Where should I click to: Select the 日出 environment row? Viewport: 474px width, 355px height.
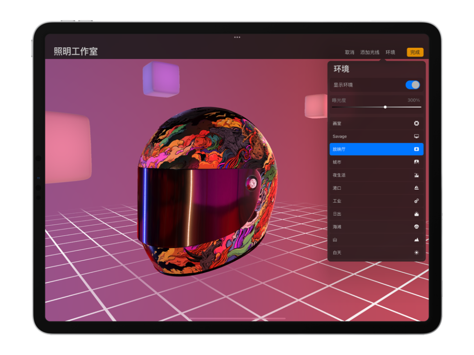click(x=377, y=214)
